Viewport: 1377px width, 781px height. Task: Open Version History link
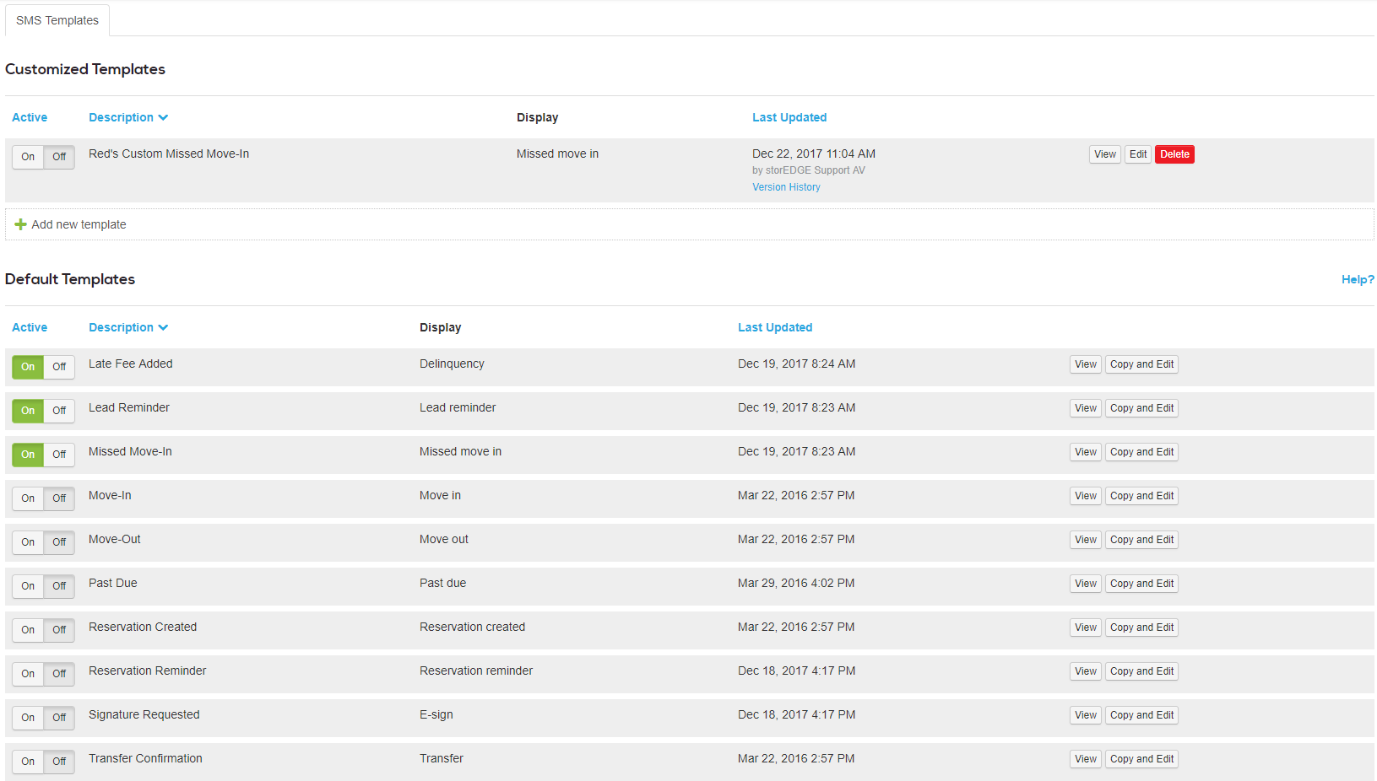[x=786, y=187]
